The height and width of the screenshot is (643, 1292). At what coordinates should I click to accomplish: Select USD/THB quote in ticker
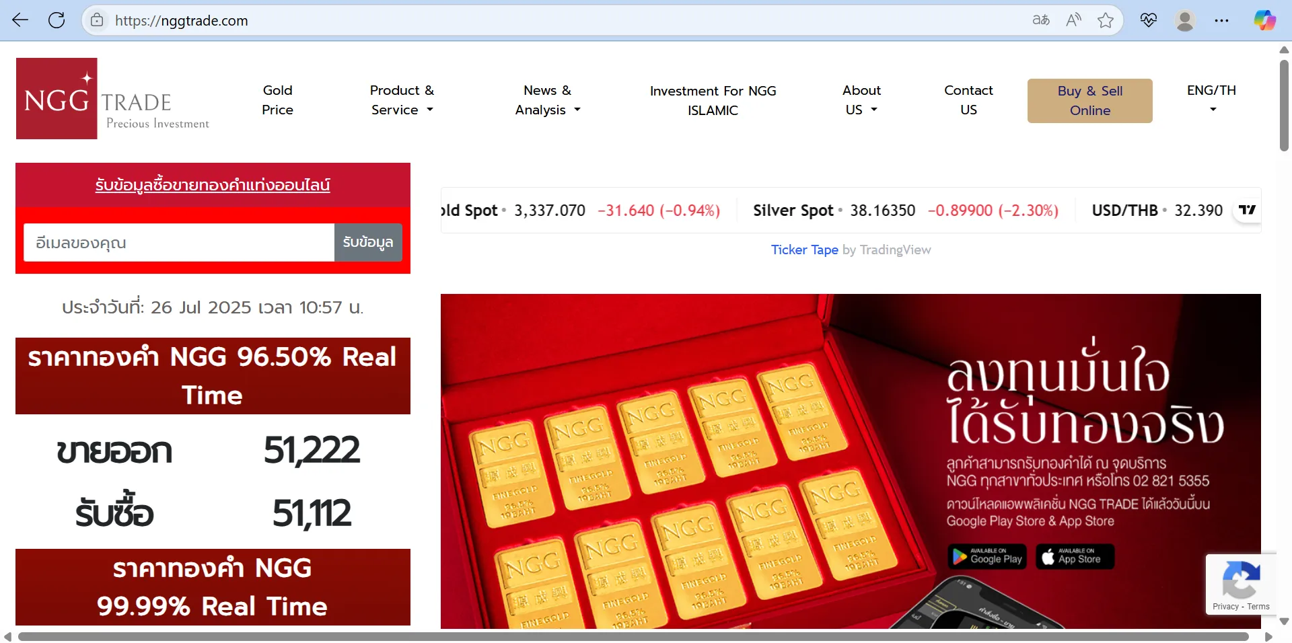1157,211
